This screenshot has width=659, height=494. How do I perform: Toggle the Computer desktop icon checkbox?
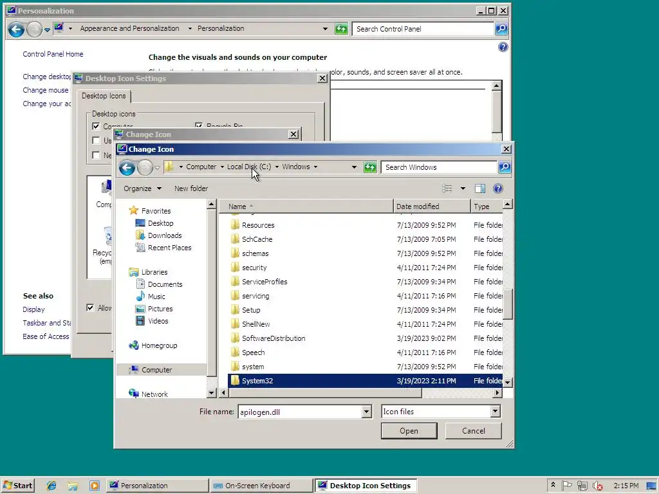click(x=96, y=126)
